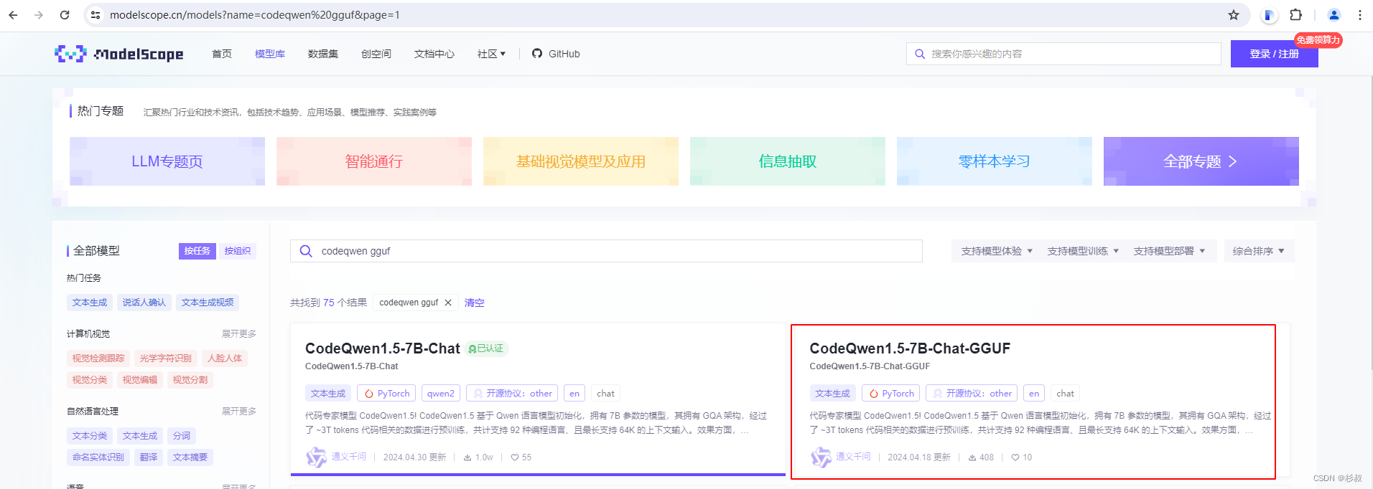Image resolution: width=1373 pixels, height=489 pixels.
Task: Go back with the browser back arrow
Action: pyautogui.click(x=13, y=15)
